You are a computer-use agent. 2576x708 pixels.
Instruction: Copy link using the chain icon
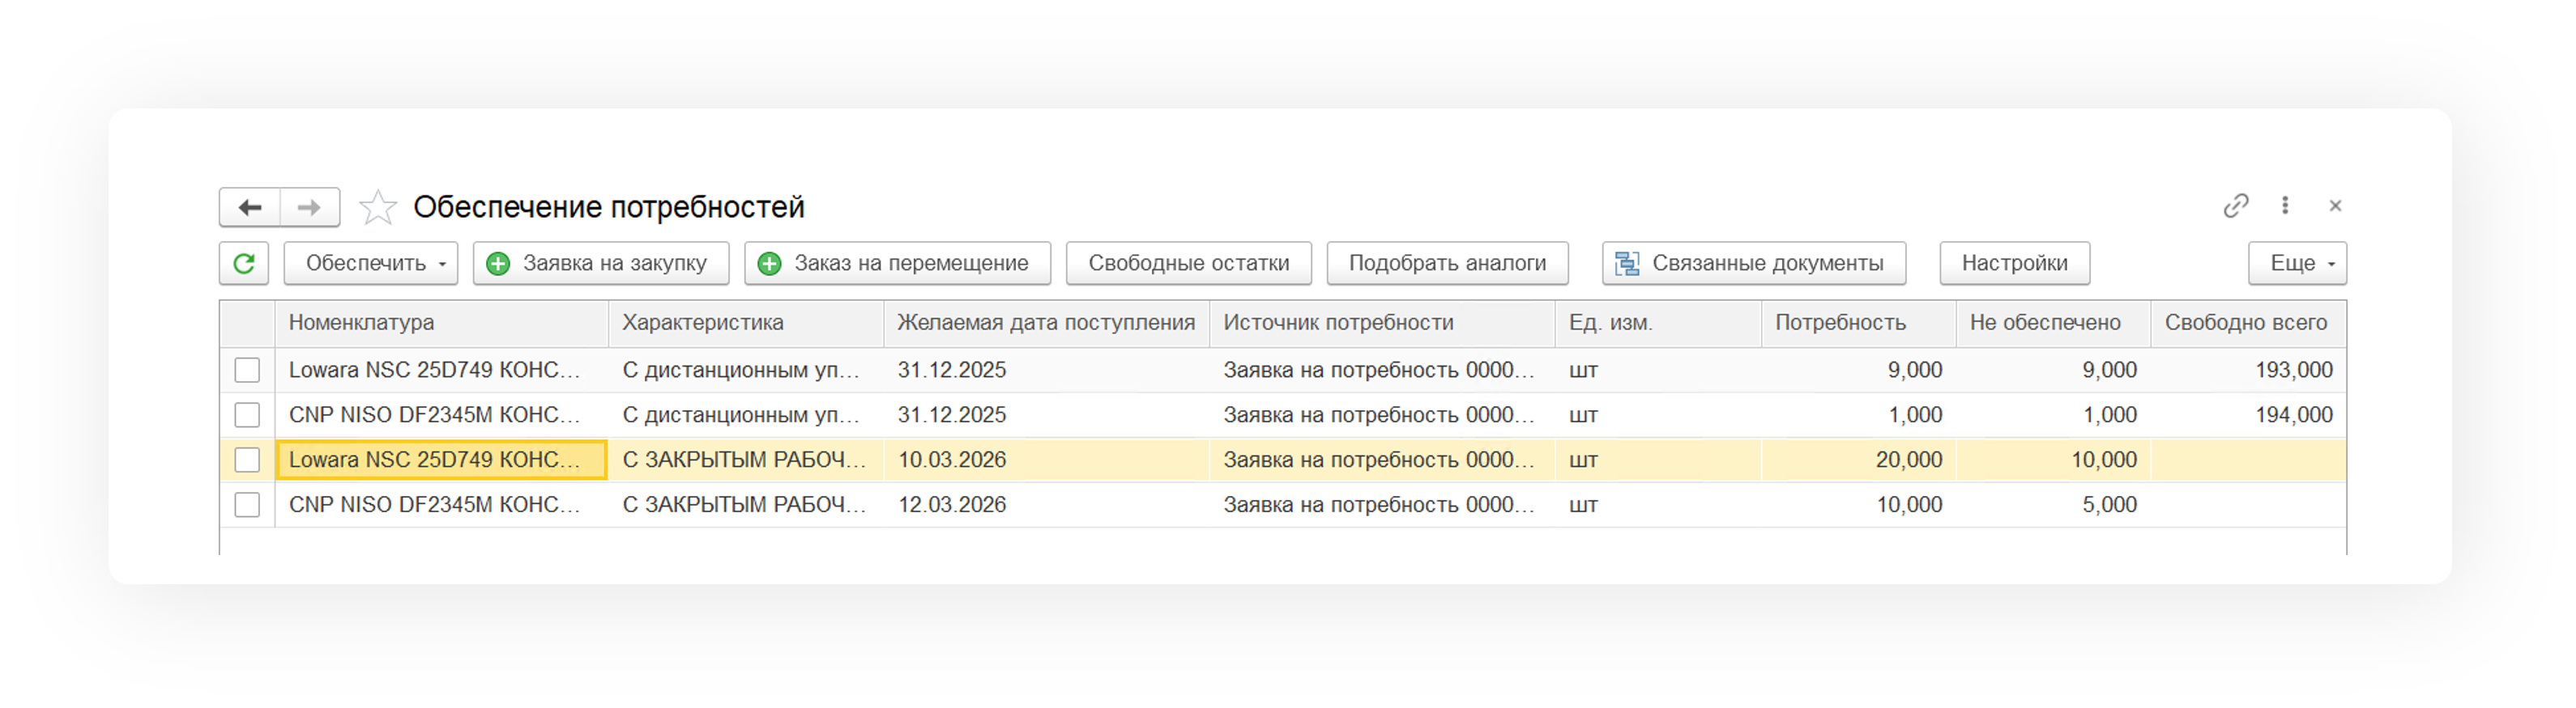click(2235, 206)
